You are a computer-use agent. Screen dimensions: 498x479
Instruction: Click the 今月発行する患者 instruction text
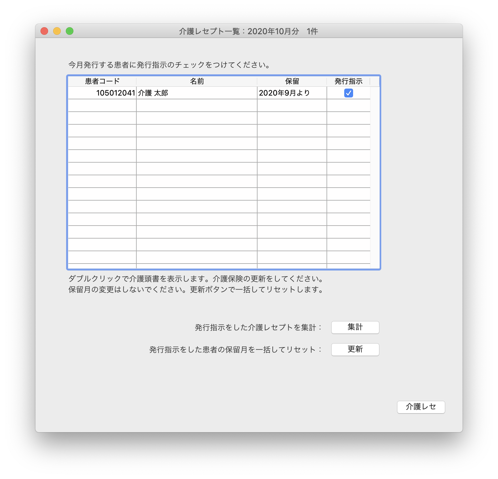[170, 65]
